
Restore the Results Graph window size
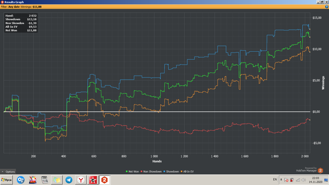(322, 2)
